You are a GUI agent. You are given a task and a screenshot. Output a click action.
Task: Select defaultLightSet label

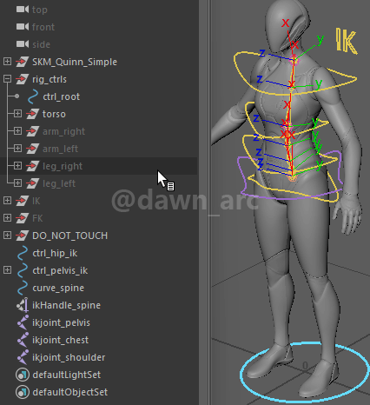(x=67, y=375)
